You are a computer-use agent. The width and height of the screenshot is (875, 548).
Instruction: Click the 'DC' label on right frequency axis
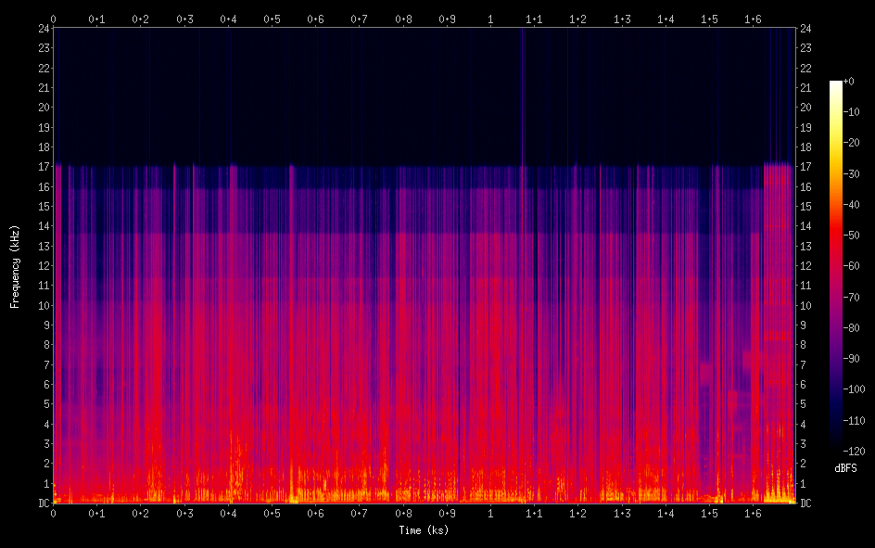pos(805,503)
